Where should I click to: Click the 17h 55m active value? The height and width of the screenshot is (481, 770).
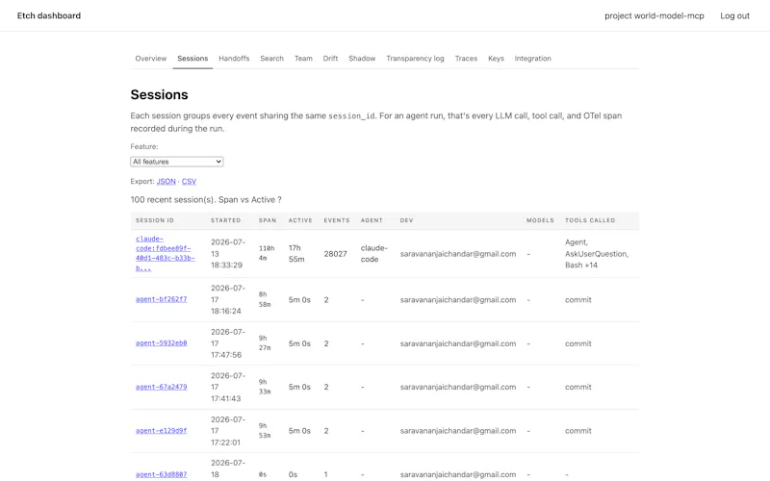click(296, 254)
